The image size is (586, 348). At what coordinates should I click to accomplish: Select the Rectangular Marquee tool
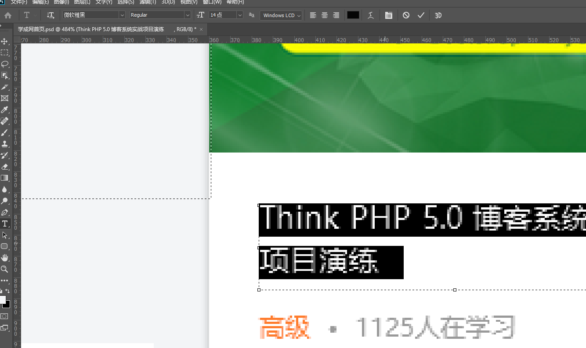(x=4, y=53)
